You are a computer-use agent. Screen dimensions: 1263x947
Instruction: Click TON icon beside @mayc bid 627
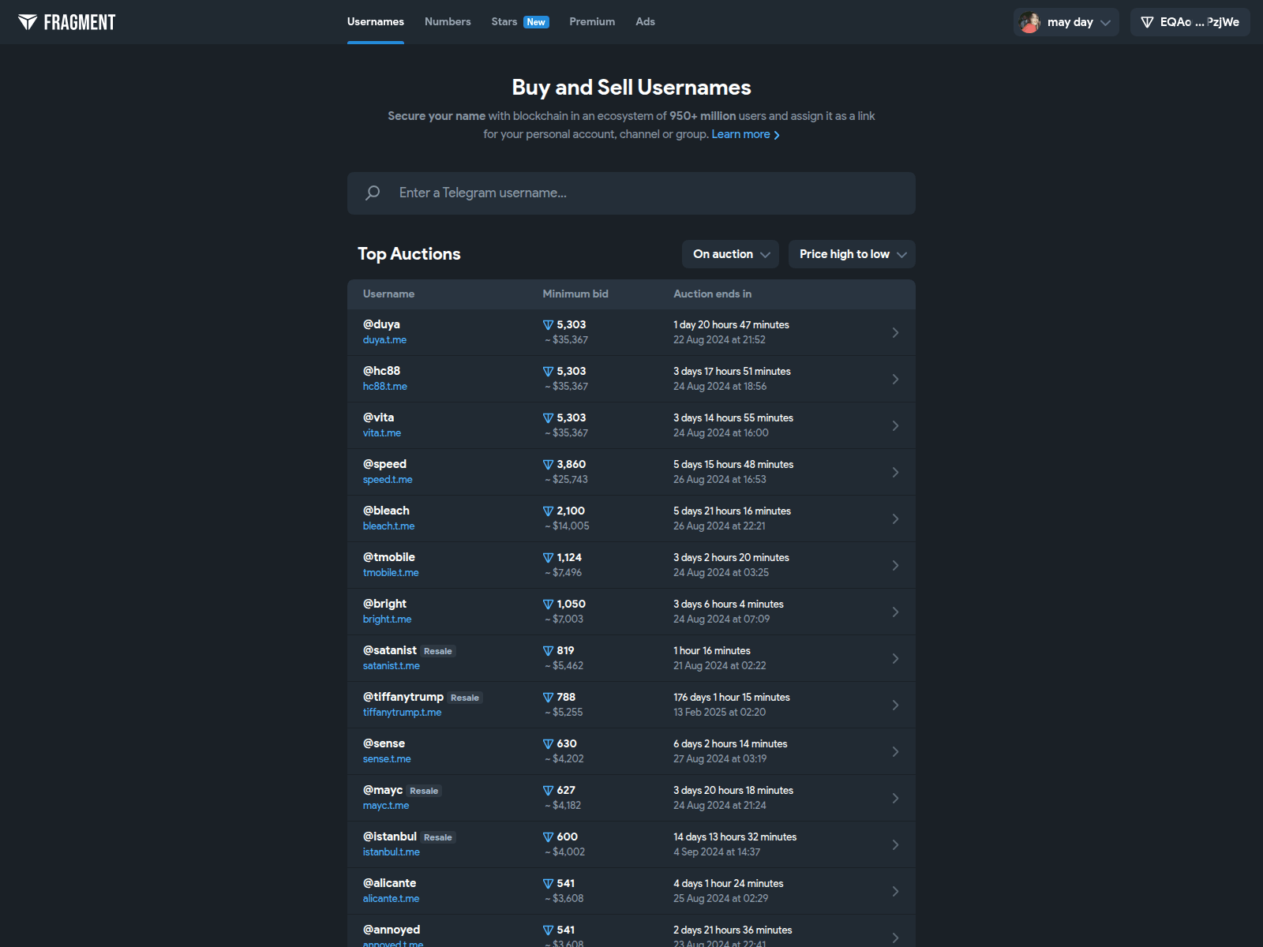[548, 791]
